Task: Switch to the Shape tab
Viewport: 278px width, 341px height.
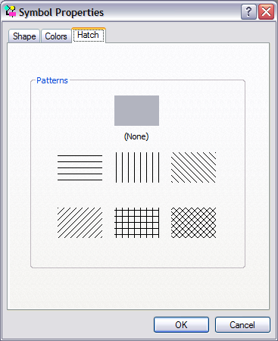Action: (x=24, y=36)
